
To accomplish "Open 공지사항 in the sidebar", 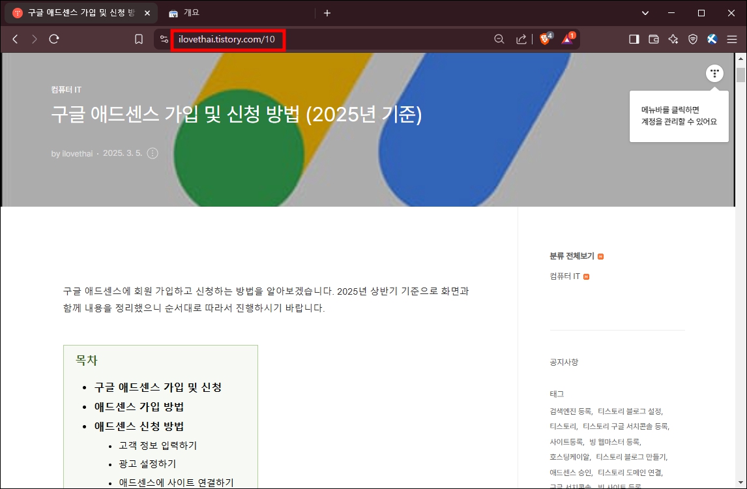I will [564, 363].
